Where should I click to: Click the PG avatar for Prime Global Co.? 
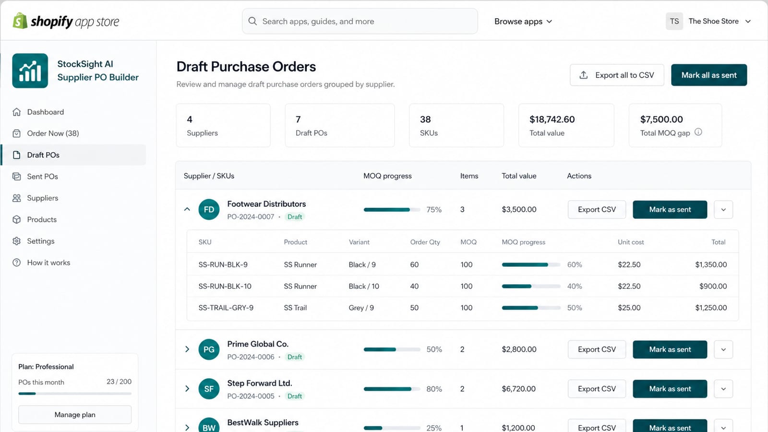[x=209, y=349]
